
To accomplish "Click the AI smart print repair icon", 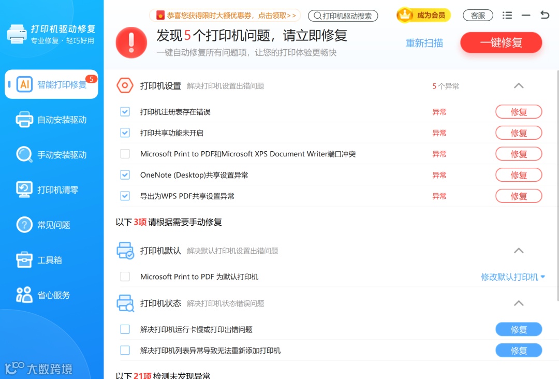I will (x=24, y=84).
